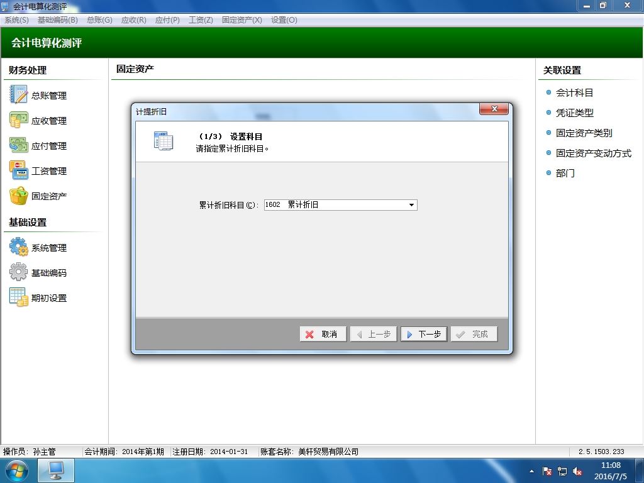
Task: Open the 应收(R) menu
Action: pyautogui.click(x=134, y=19)
